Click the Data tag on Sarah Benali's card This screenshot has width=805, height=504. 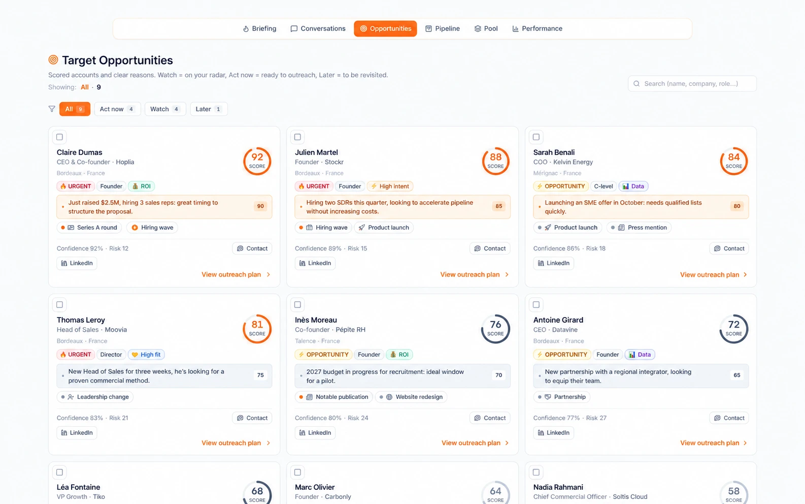tap(633, 186)
